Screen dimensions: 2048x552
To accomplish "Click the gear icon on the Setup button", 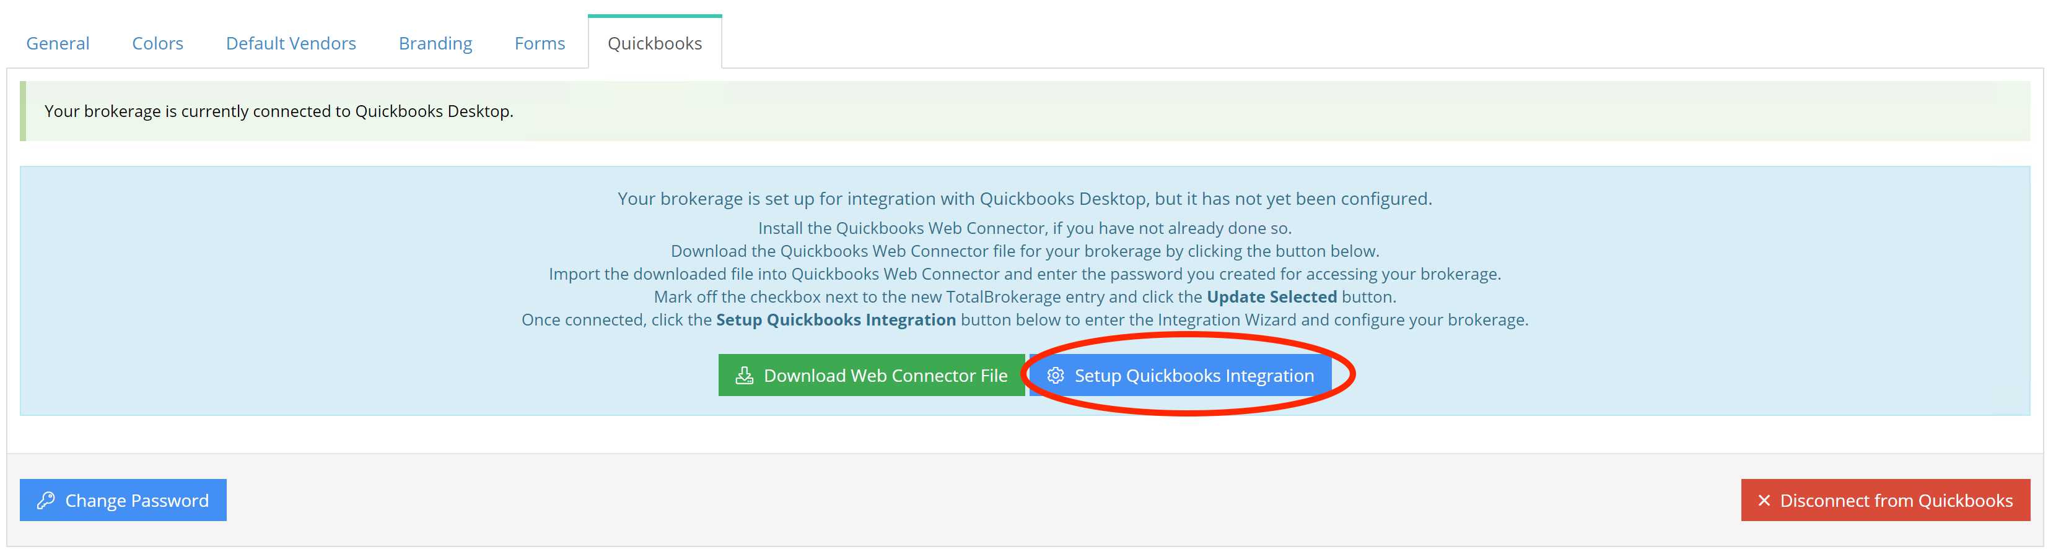I will (1055, 375).
